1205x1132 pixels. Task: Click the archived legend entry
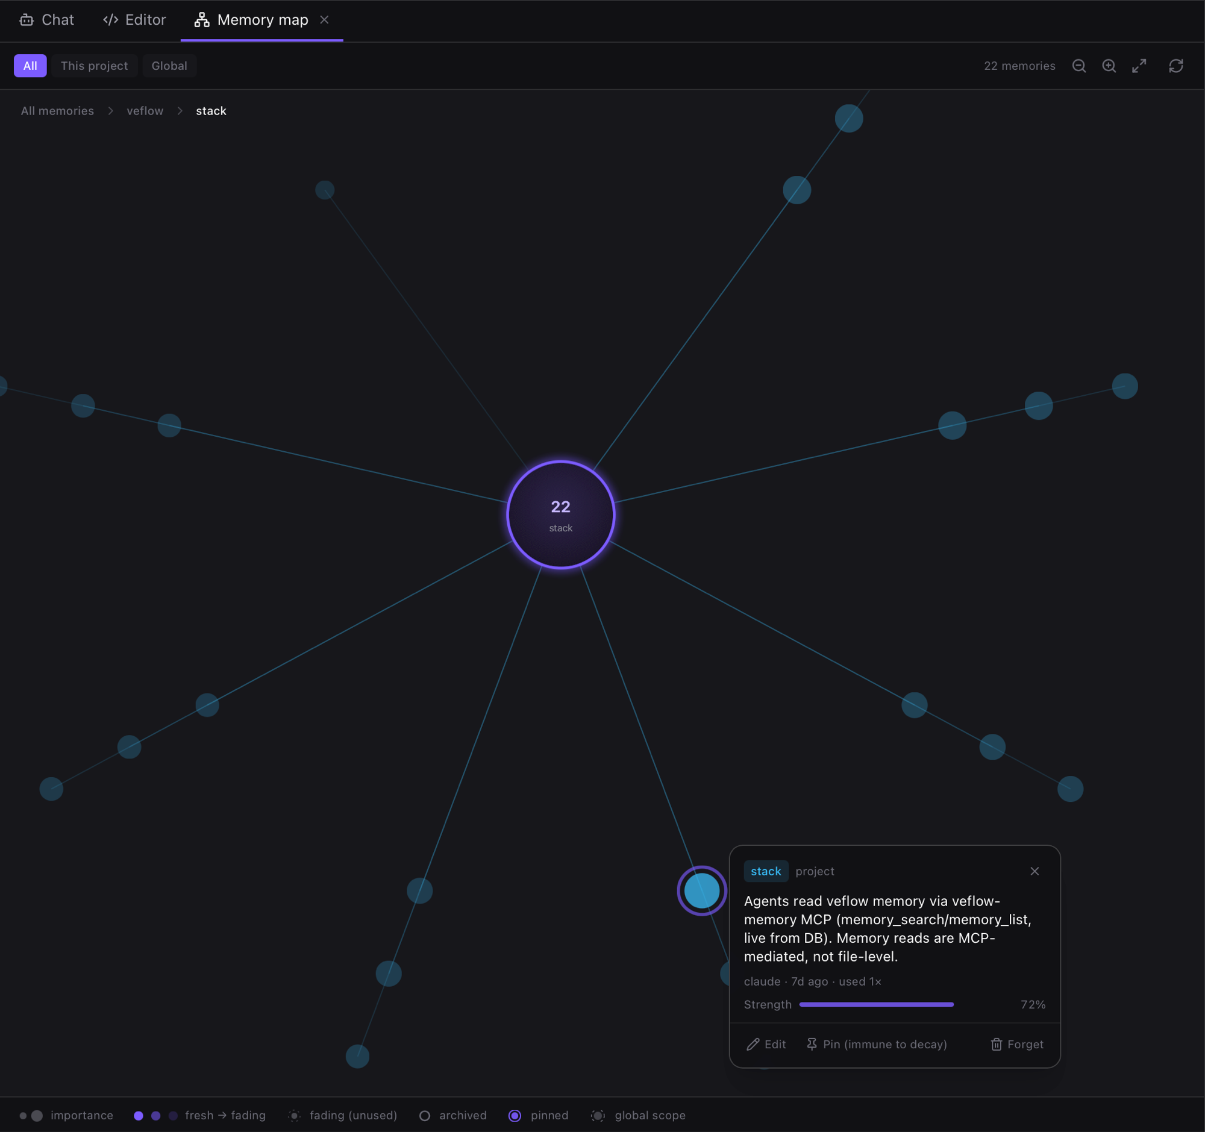click(x=453, y=1115)
